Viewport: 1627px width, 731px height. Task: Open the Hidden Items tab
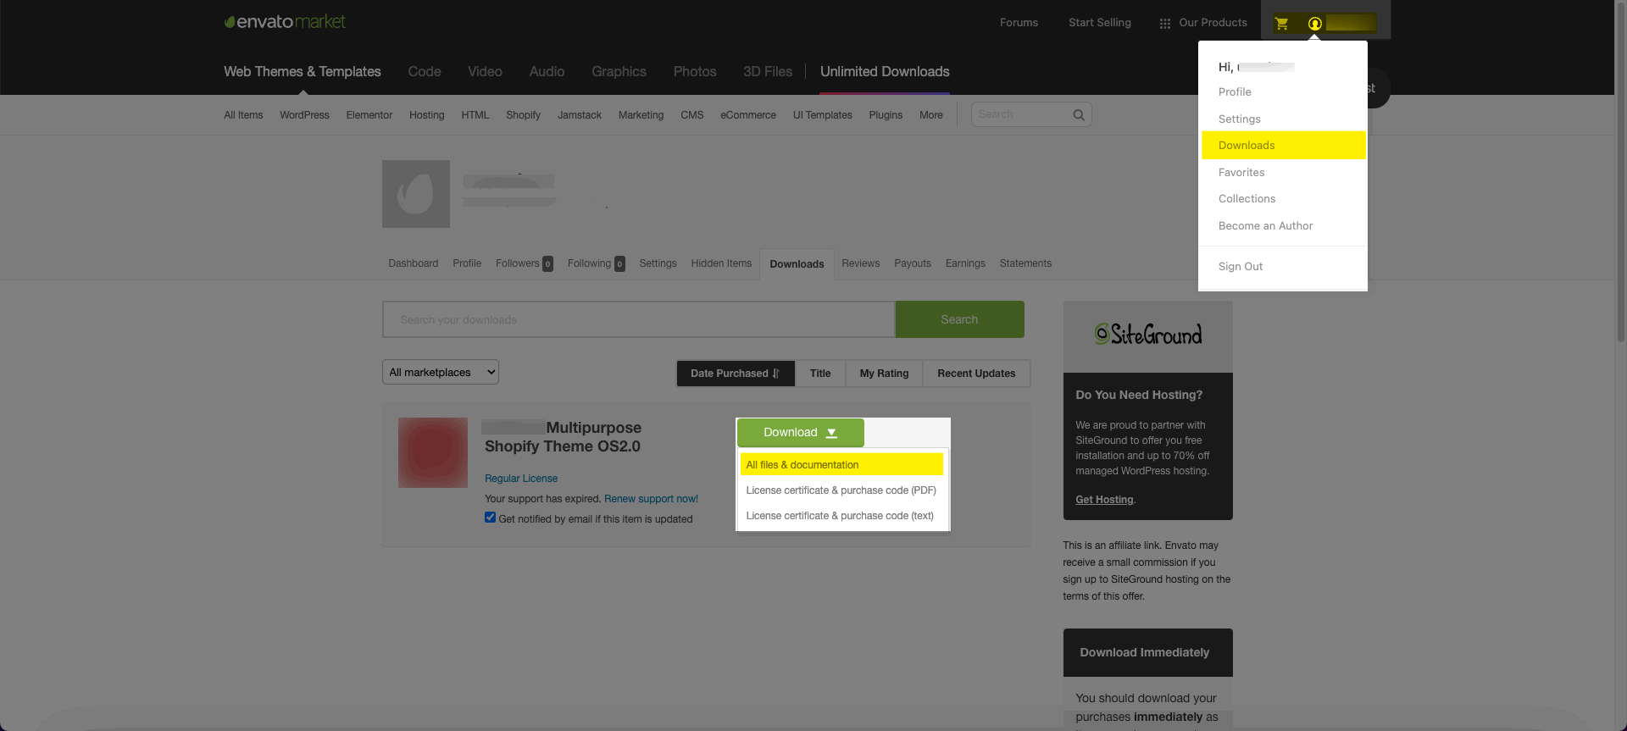pyautogui.click(x=721, y=263)
